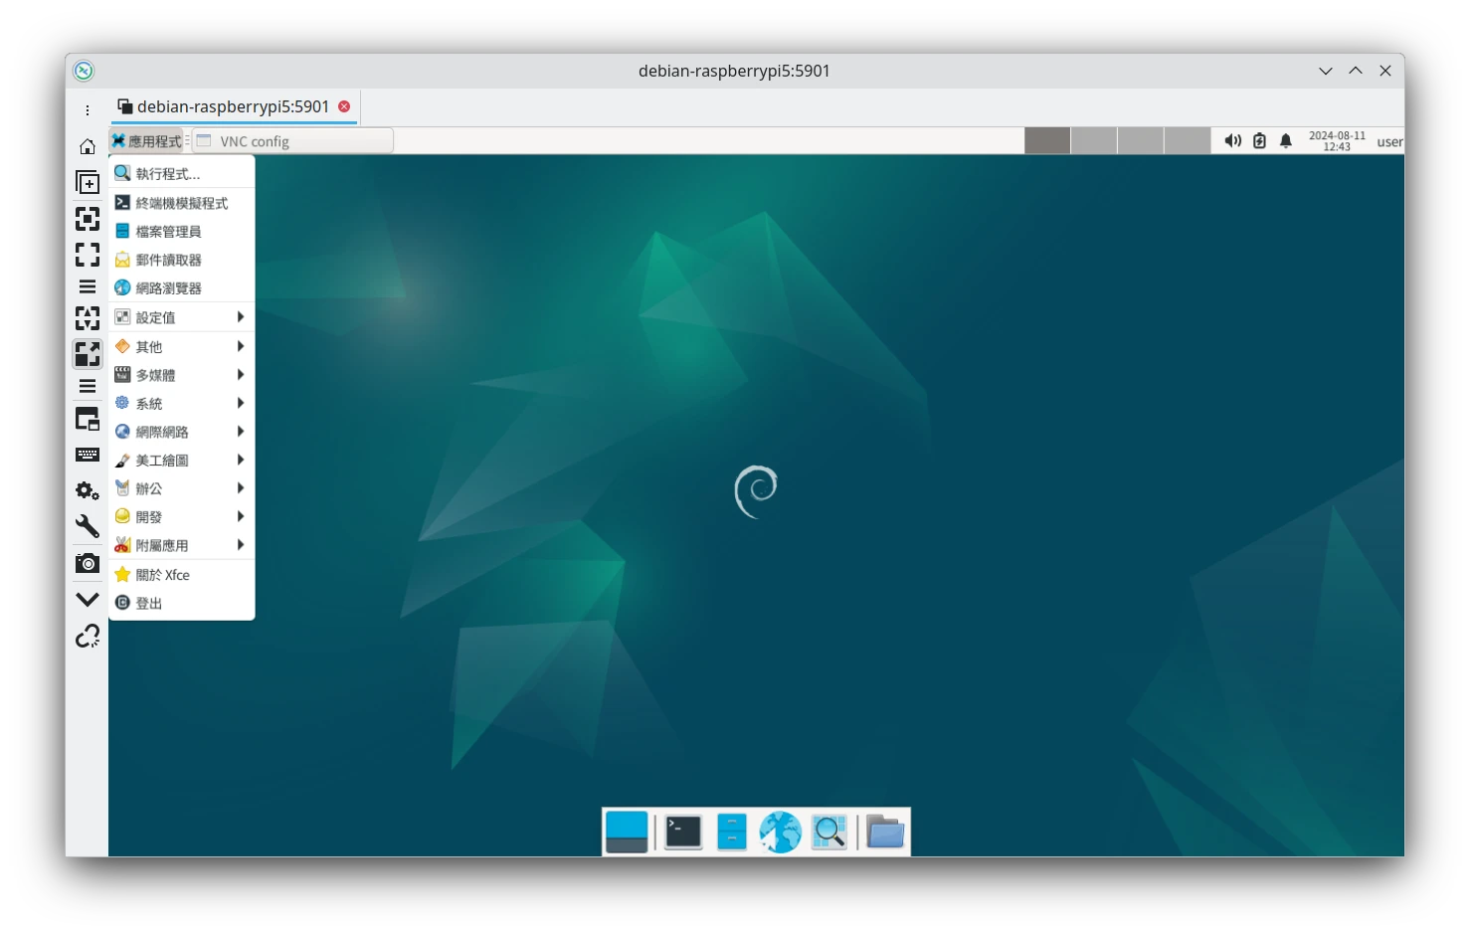This screenshot has width=1471, height=935.
Task: Click the keyboard icon in the sidebar
Action: (88, 455)
